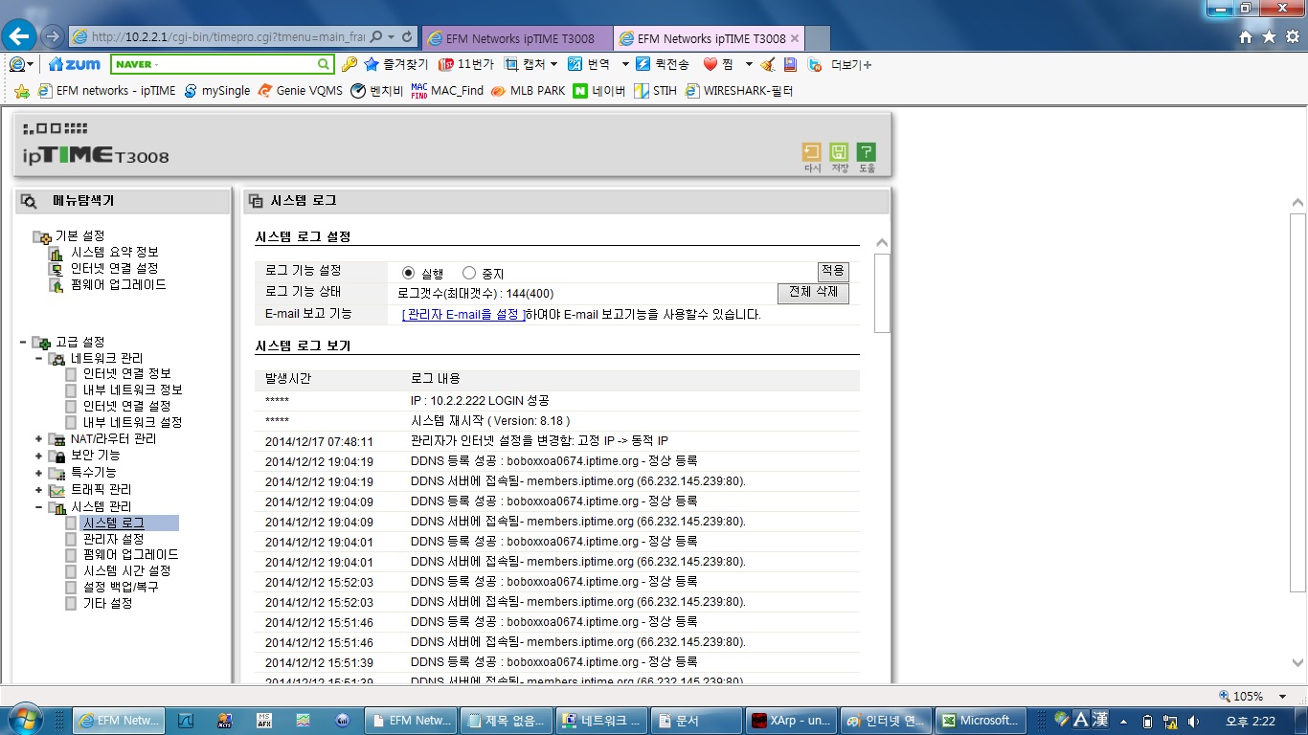Screen dimensions: 1308x735
Task: Expand the NAT/라우터 관리 node
Action: (39, 439)
